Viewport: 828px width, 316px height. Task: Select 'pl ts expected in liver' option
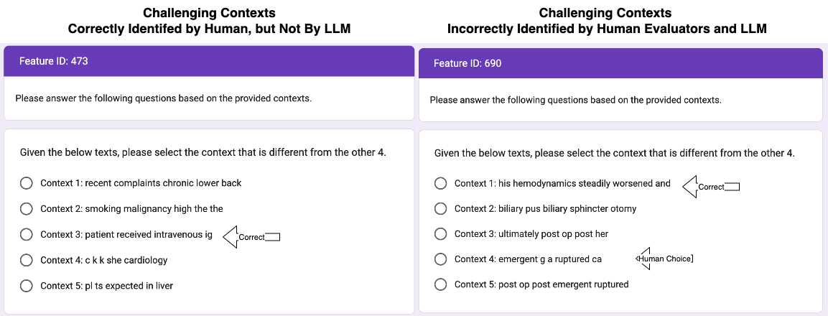(27, 286)
